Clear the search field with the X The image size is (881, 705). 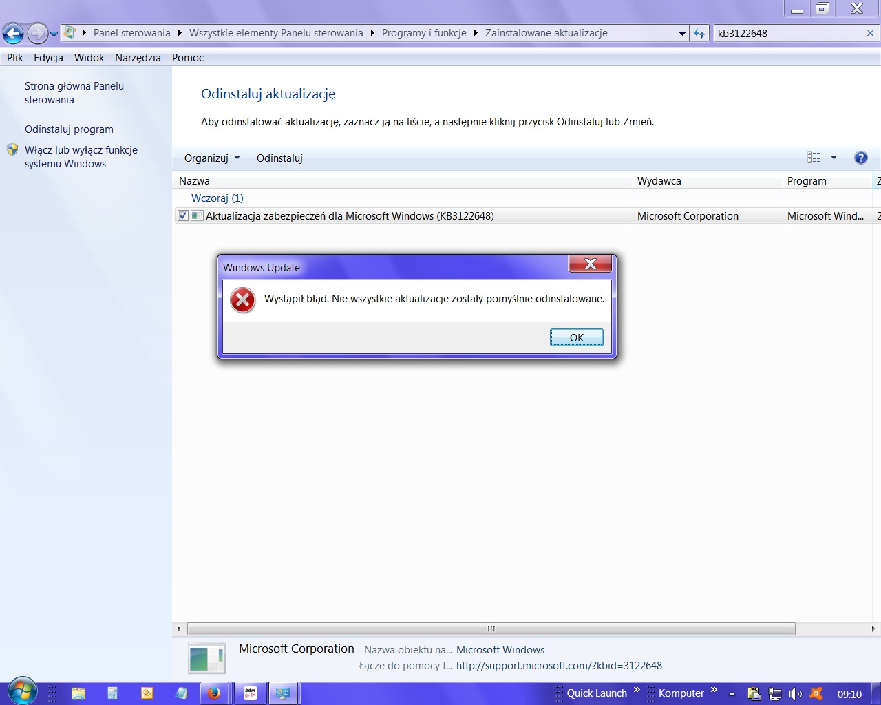(x=870, y=33)
